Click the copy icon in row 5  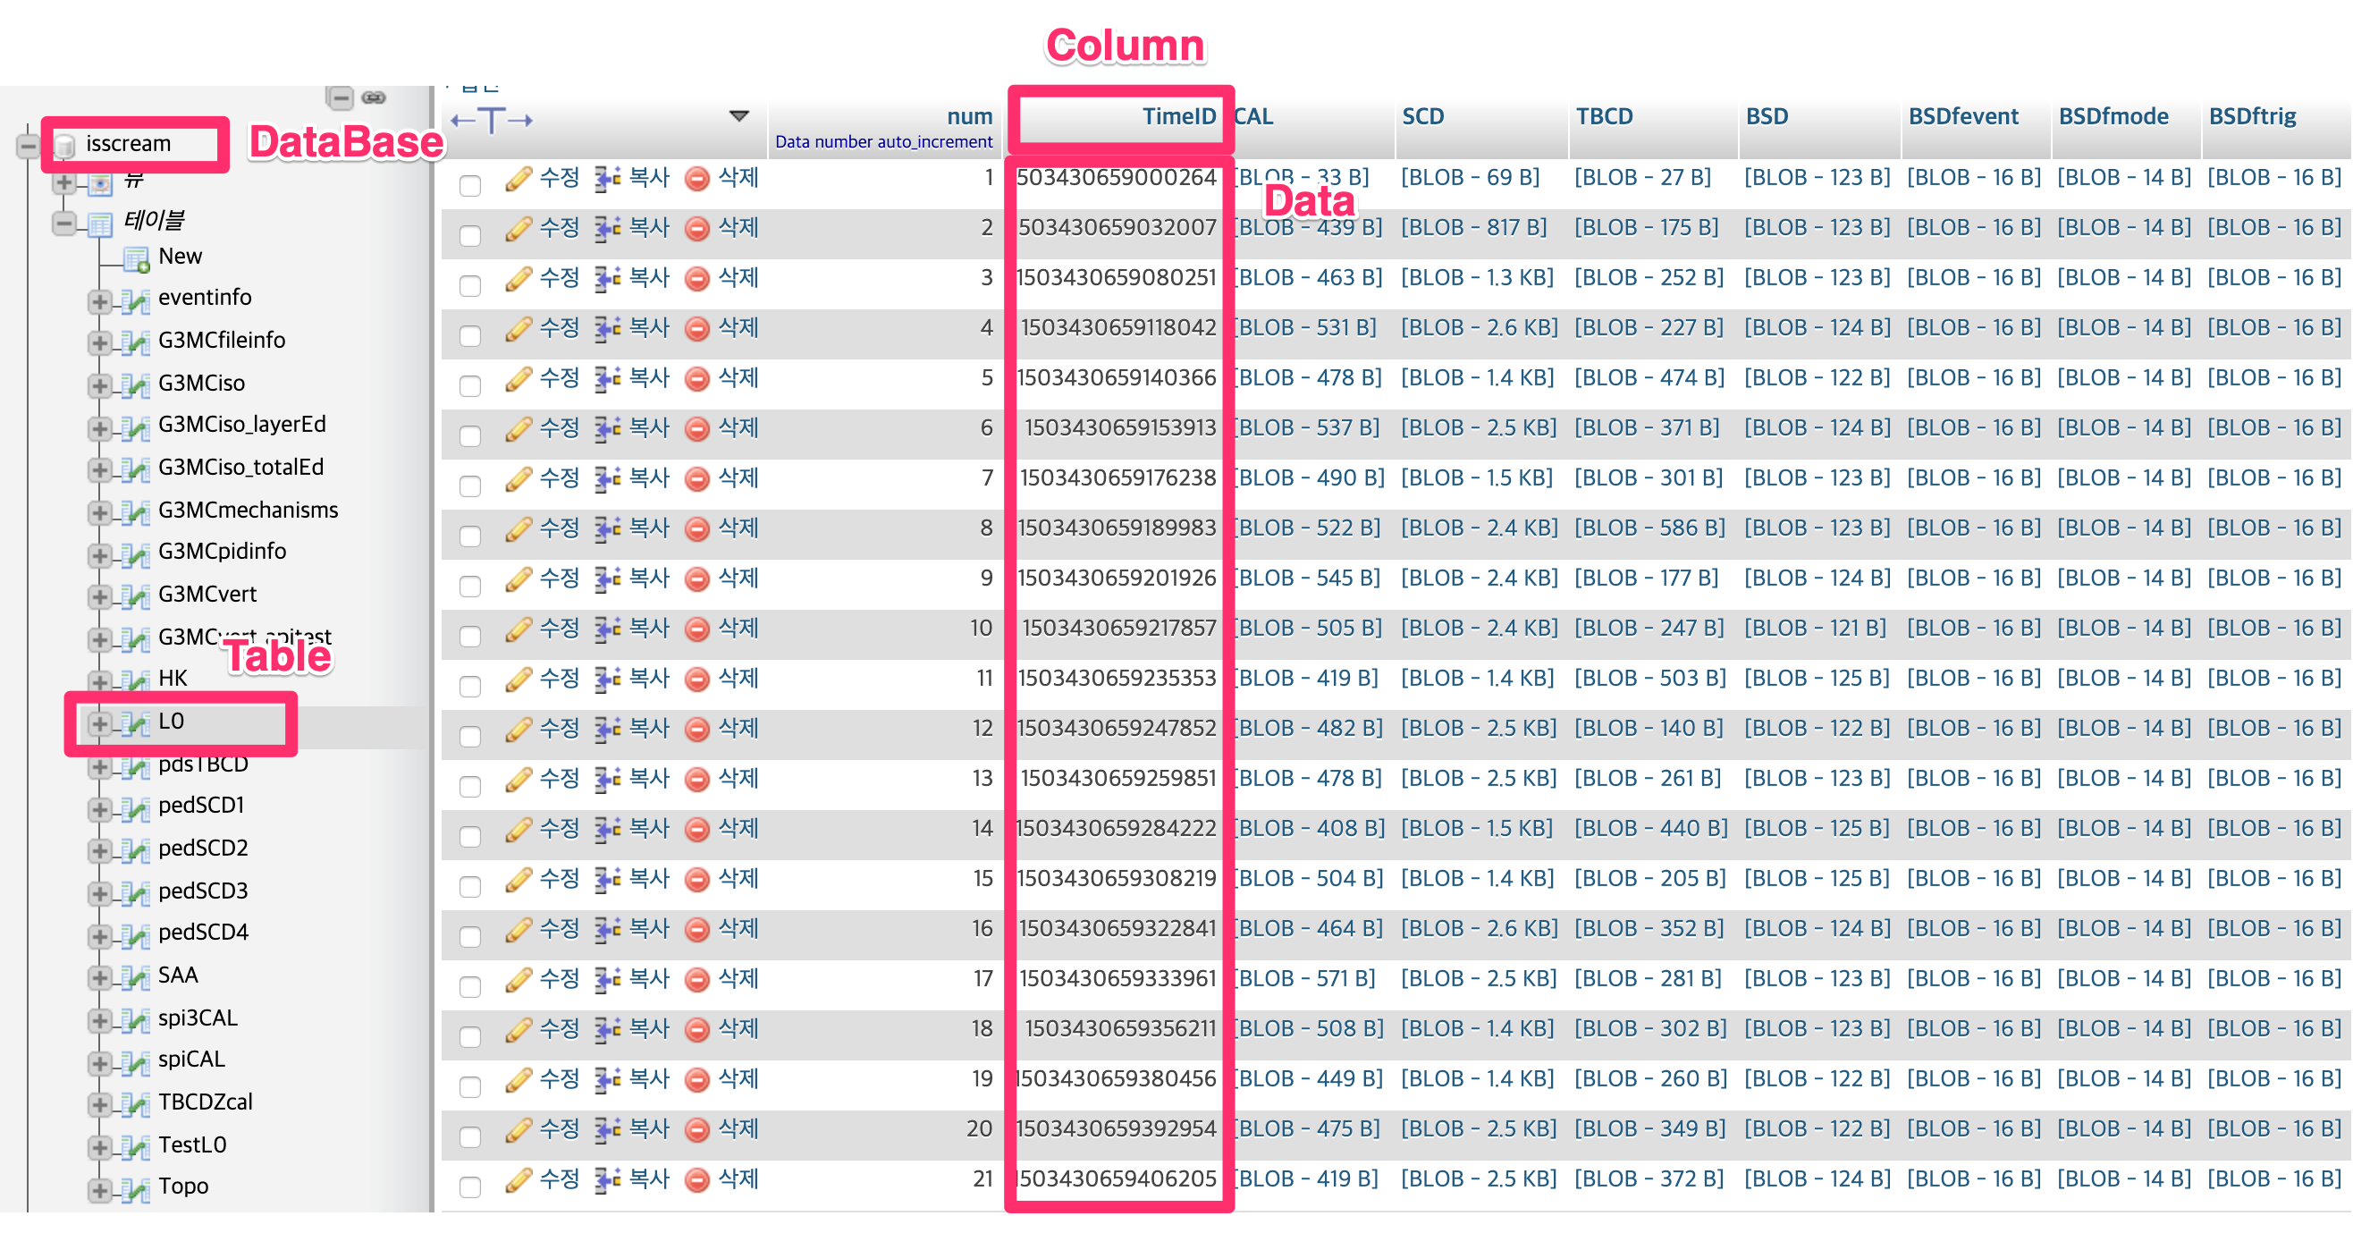point(607,379)
